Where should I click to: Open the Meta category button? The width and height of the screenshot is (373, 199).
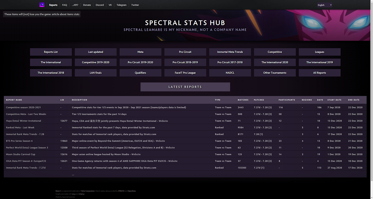tap(140, 52)
